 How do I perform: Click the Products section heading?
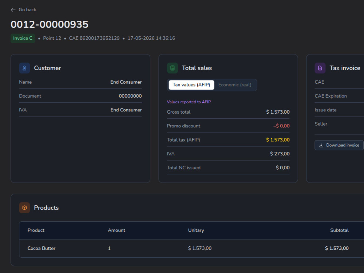point(46,208)
